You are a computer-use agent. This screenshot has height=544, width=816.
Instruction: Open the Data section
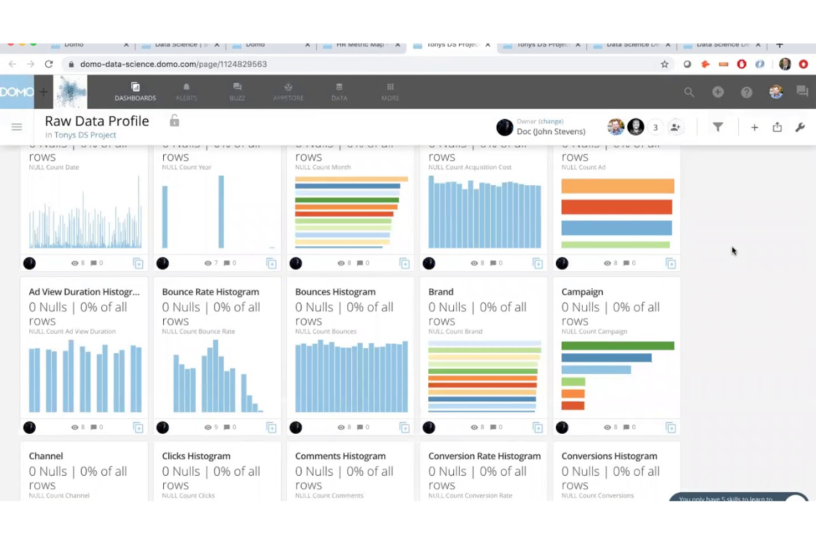point(339,91)
